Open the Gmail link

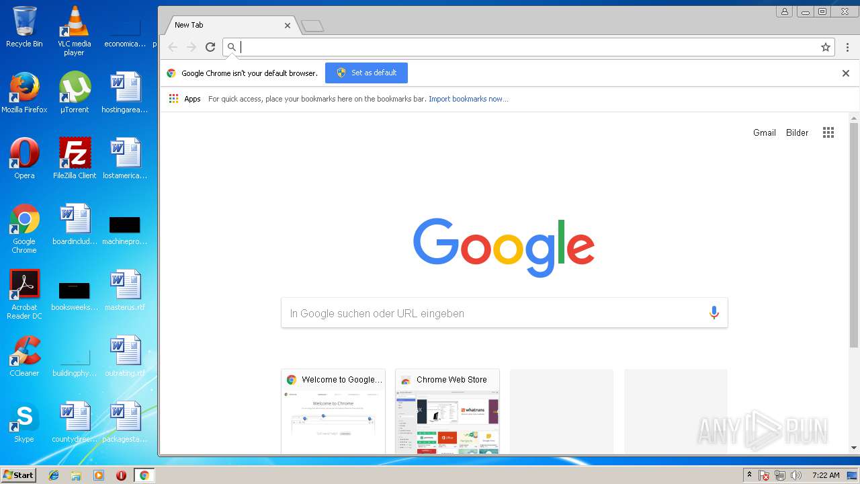(x=765, y=132)
